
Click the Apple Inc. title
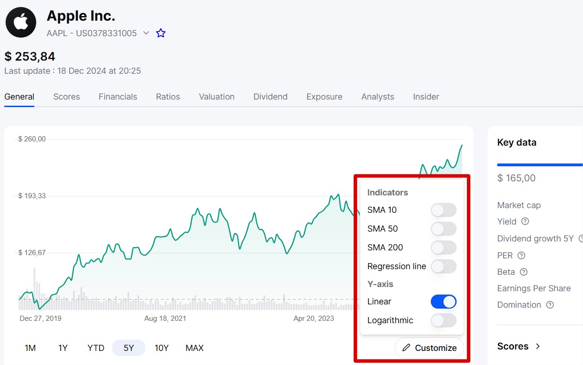click(x=81, y=16)
